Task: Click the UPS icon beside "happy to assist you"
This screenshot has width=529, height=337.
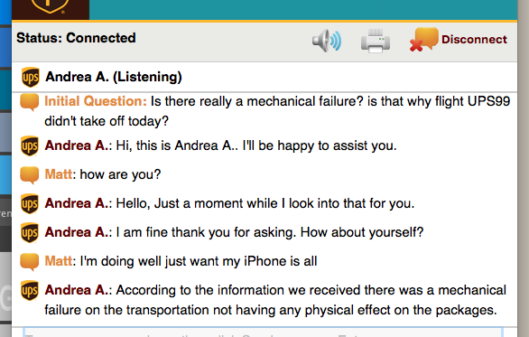Action: (x=30, y=145)
